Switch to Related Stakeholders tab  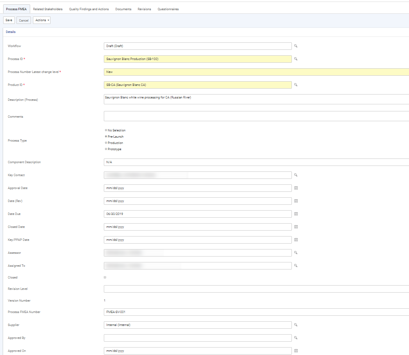[48, 9]
